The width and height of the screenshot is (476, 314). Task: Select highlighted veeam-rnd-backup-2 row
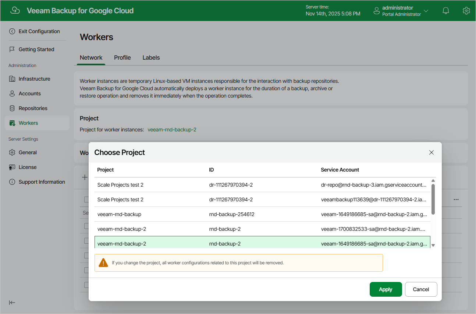262,242
